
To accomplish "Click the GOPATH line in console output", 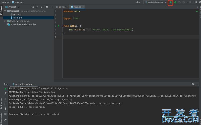I will [x=32, y=92].
